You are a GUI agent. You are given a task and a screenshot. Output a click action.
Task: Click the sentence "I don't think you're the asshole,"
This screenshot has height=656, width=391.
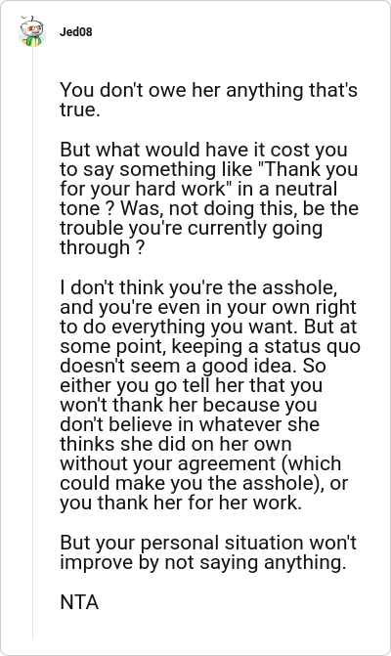(x=198, y=287)
